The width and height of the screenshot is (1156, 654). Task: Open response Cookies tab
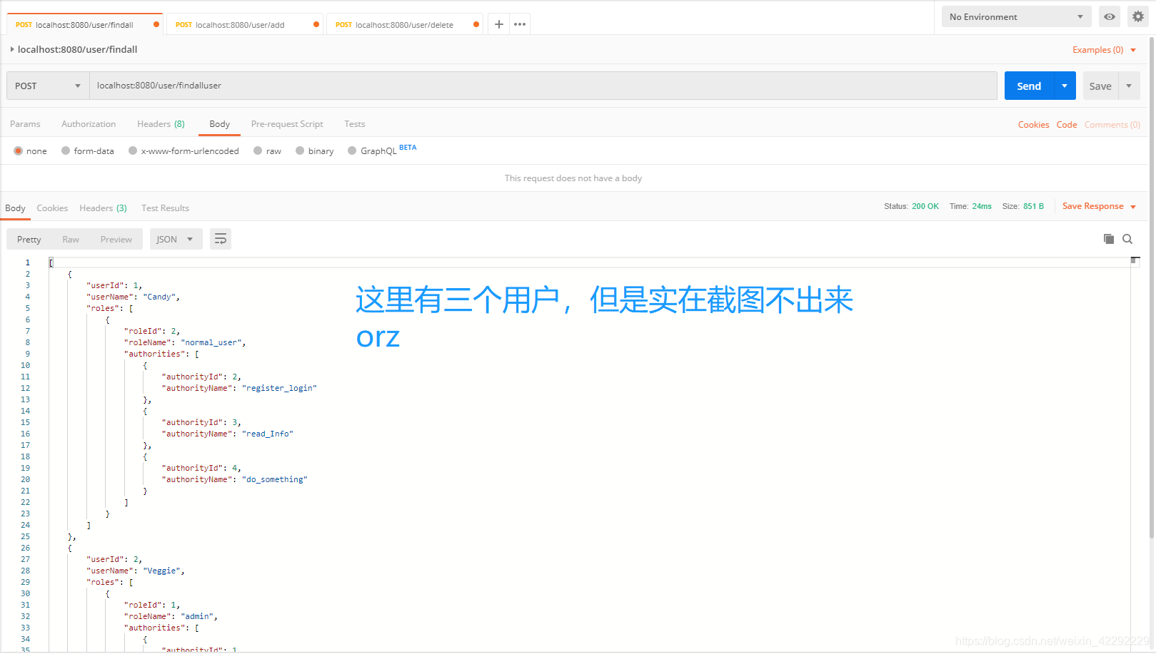[52, 208]
